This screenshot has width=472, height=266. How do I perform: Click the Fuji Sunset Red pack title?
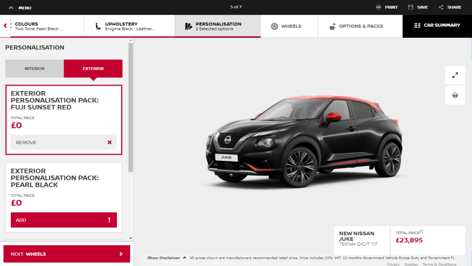[x=54, y=100]
